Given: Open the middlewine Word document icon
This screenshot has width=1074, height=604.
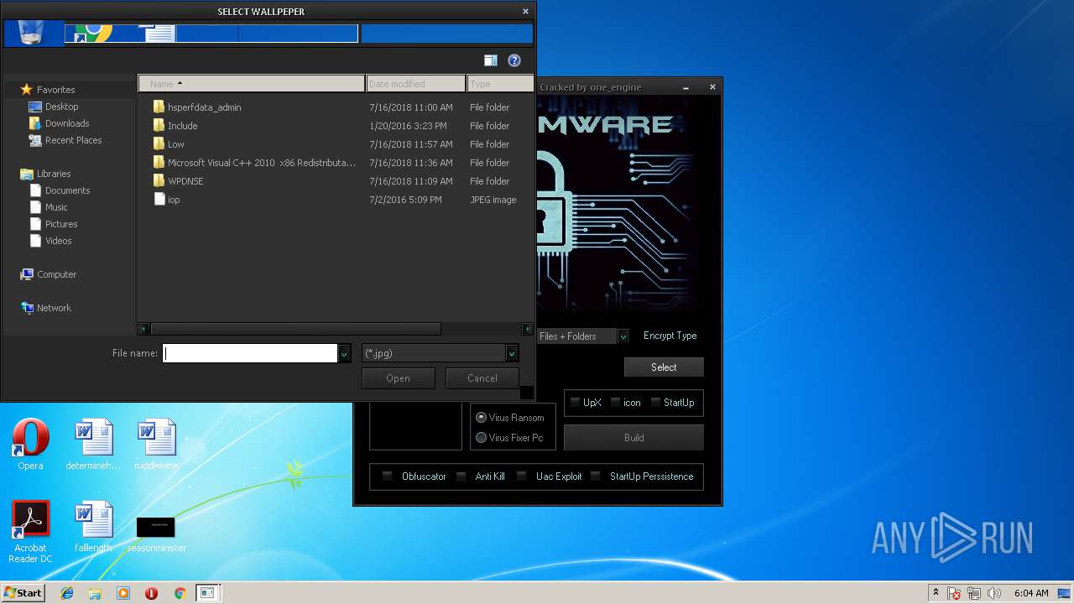Looking at the screenshot, I should click(156, 445).
